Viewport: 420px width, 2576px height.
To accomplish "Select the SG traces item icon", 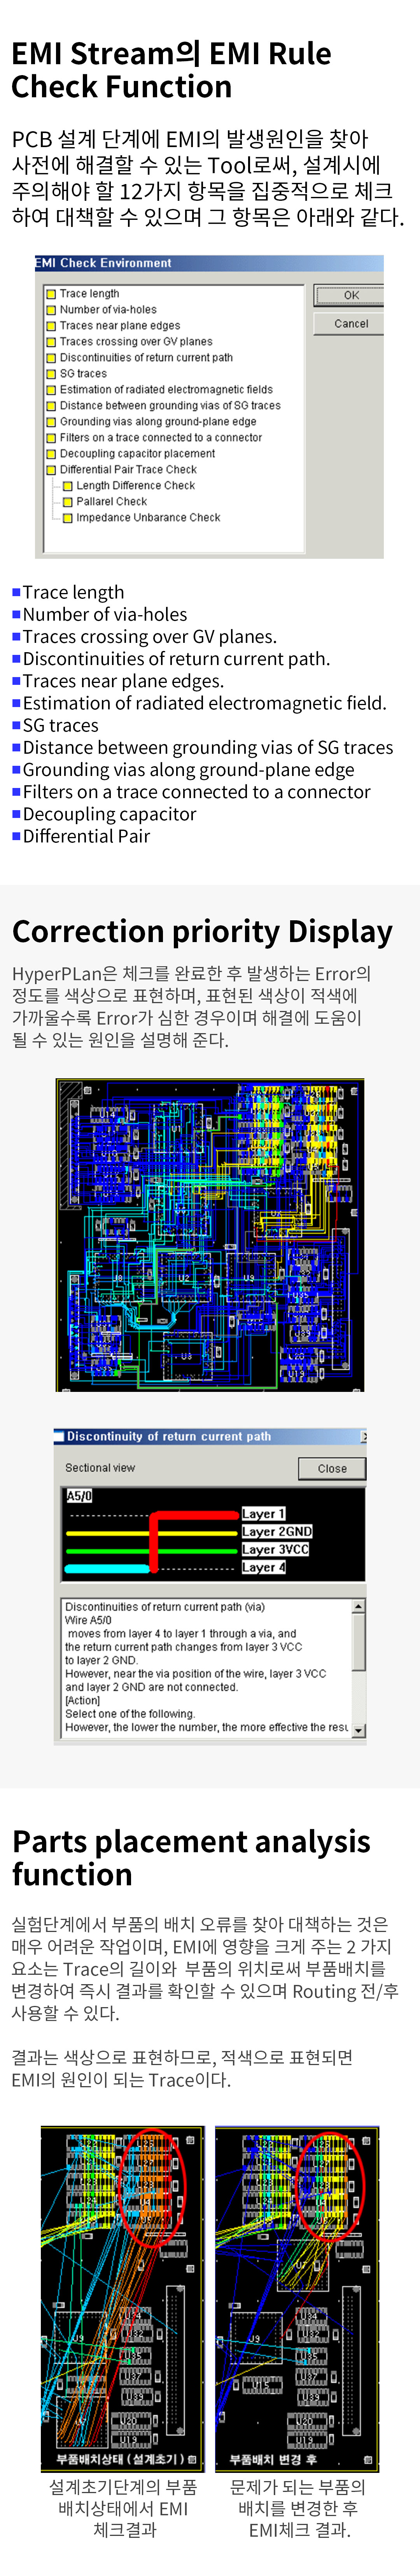I will 50,374.
